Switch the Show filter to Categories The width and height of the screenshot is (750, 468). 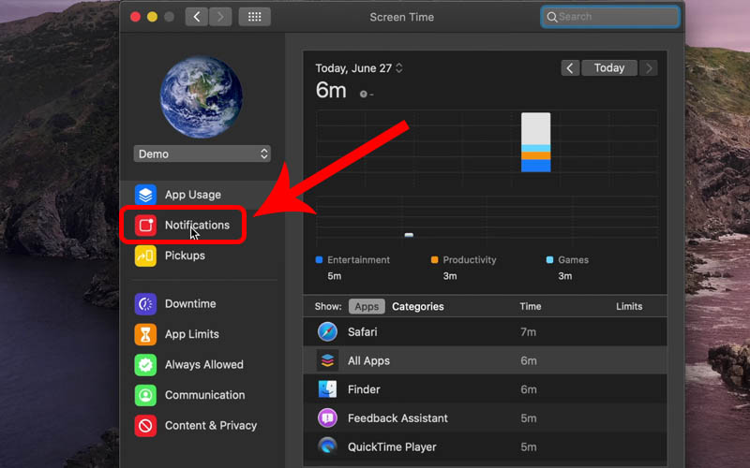point(418,307)
